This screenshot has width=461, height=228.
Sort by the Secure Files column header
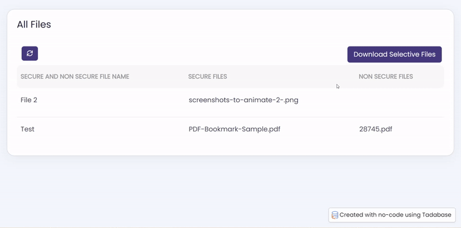click(x=207, y=76)
